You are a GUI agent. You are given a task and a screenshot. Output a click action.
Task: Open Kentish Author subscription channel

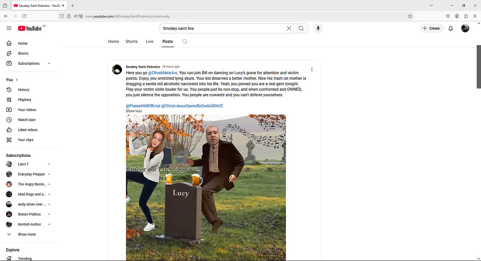coord(29,224)
